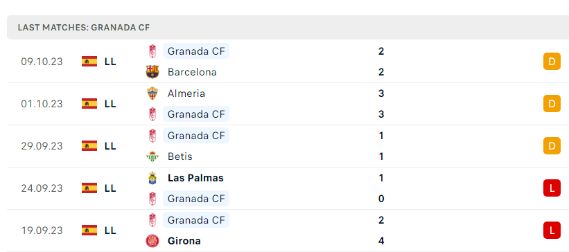Click the Las Palmas club crest
Image resolution: width=569 pixels, height=252 pixels.
click(x=152, y=178)
